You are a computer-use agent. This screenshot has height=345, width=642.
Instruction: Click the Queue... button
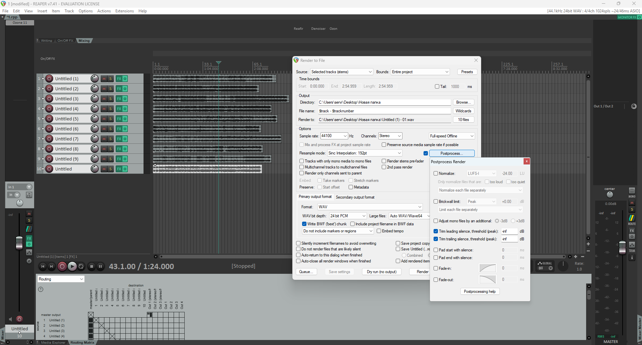pyautogui.click(x=306, y=272)
